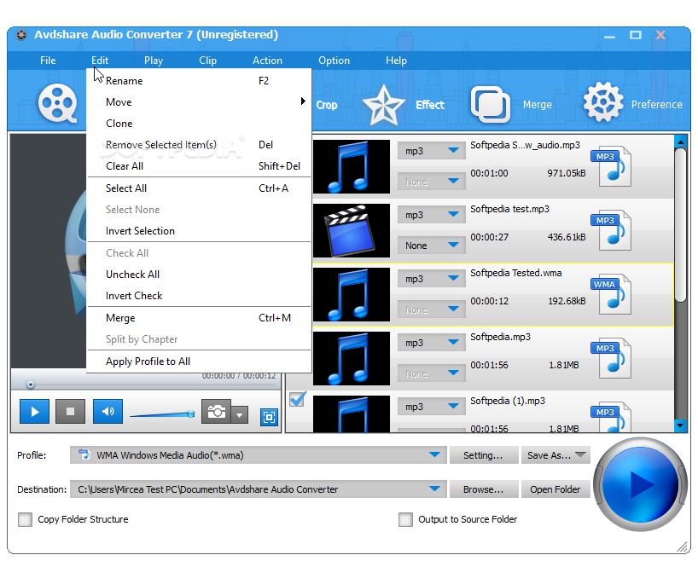The image size is (698, 561).
Task: Click WMA file icon for Softpedia Tested.wma
Action: (611, 294)
